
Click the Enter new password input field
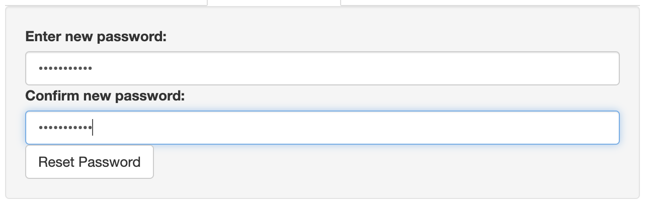tap(322, 68)
